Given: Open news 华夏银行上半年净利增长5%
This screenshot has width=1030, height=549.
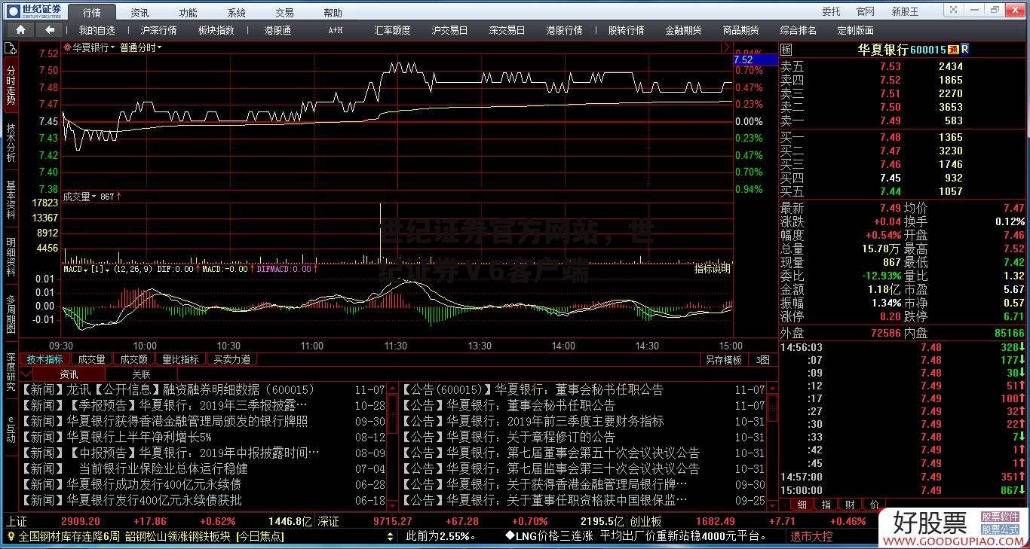Looking at the screenshot, I should pos(139,437).
